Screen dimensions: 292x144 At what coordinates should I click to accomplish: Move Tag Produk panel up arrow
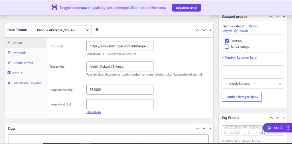point(271,118)
